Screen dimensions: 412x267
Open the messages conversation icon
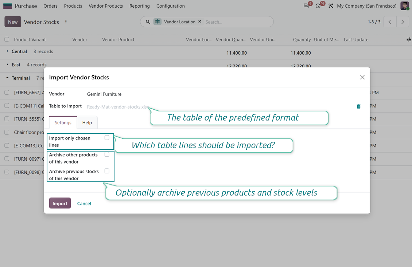(306, 6)
